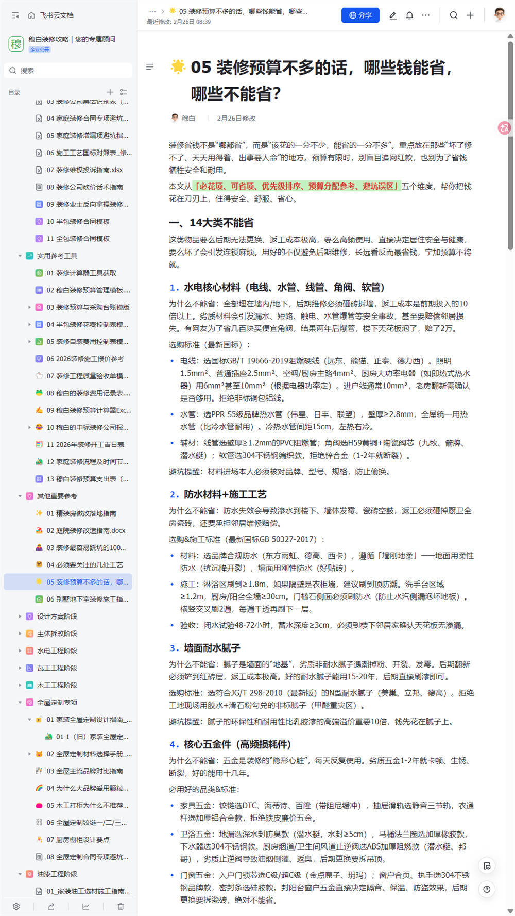Collapse the 实用参考工具 section
515x916 pixels.
20,256
